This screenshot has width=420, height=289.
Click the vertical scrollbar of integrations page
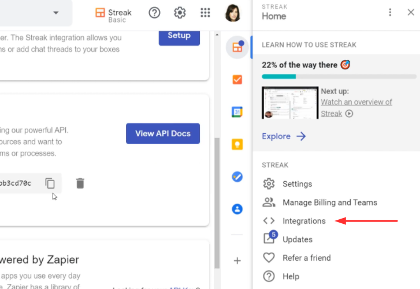click(217, 203)
